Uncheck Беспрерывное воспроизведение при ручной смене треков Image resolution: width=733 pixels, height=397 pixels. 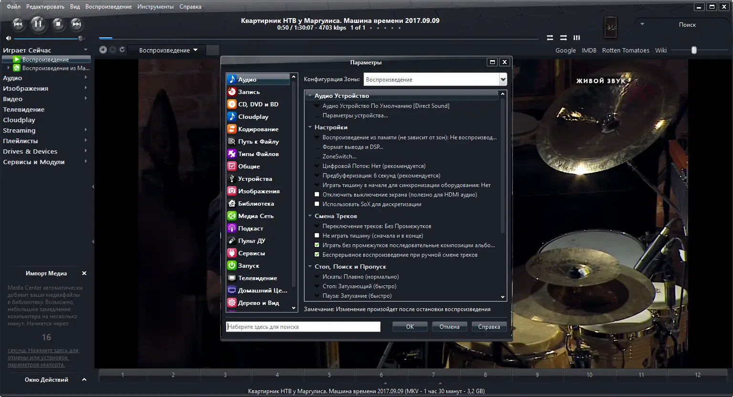[317, 255]
